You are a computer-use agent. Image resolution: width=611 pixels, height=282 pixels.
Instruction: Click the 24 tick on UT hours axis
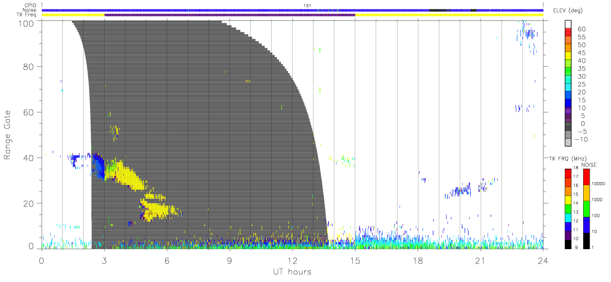coord(543,260)
